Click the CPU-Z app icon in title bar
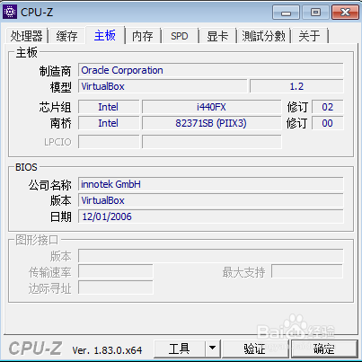The height and width of the screenshot is (362, 362). click(10, 12)
